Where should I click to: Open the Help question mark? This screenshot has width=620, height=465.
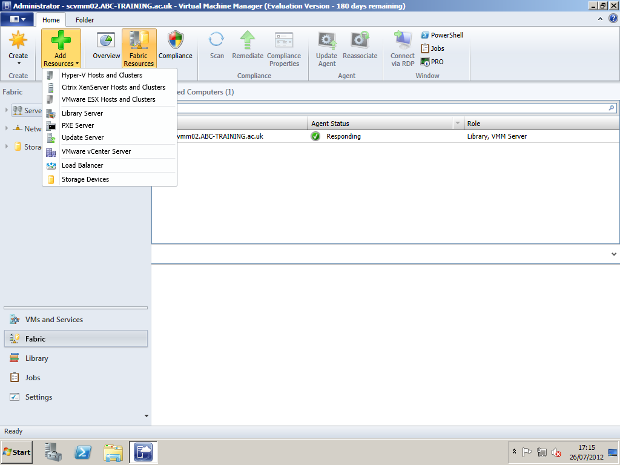click(x=613, y=19)
